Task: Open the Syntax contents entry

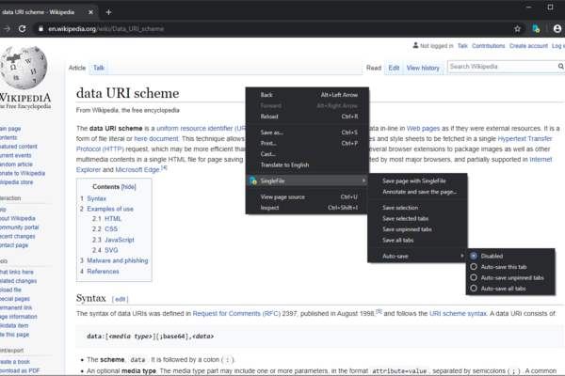Action: tap(97, 198)
